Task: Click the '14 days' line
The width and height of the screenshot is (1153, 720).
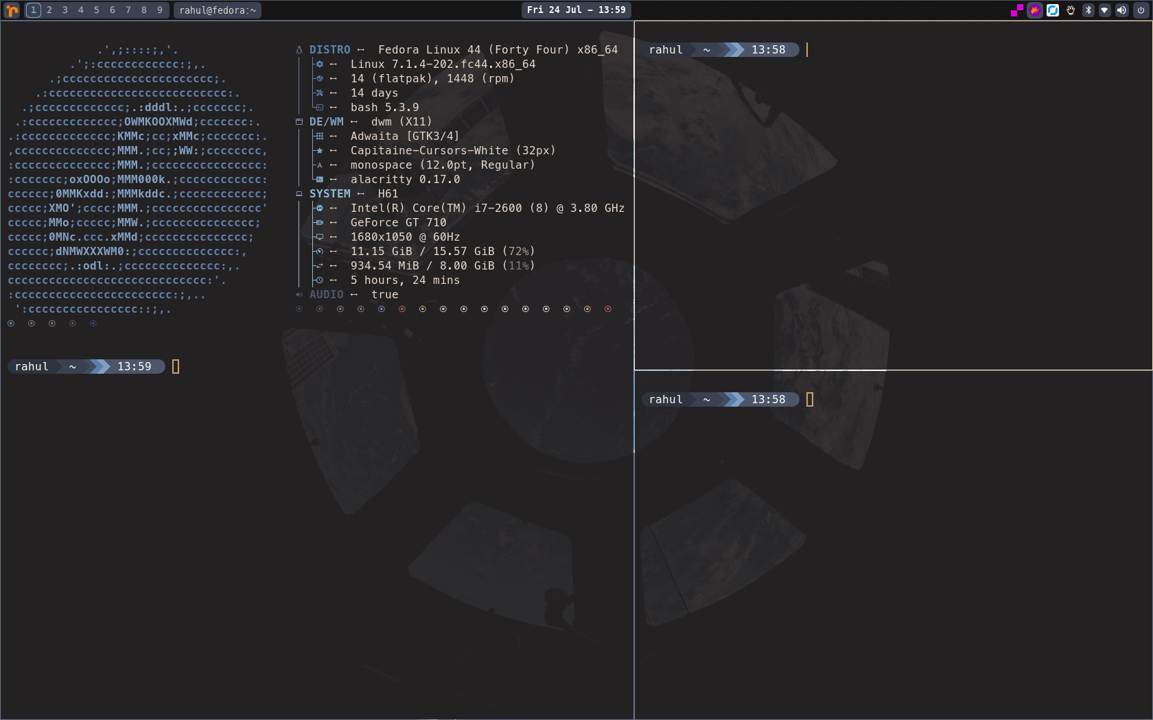Action: [x=374, y=93]
